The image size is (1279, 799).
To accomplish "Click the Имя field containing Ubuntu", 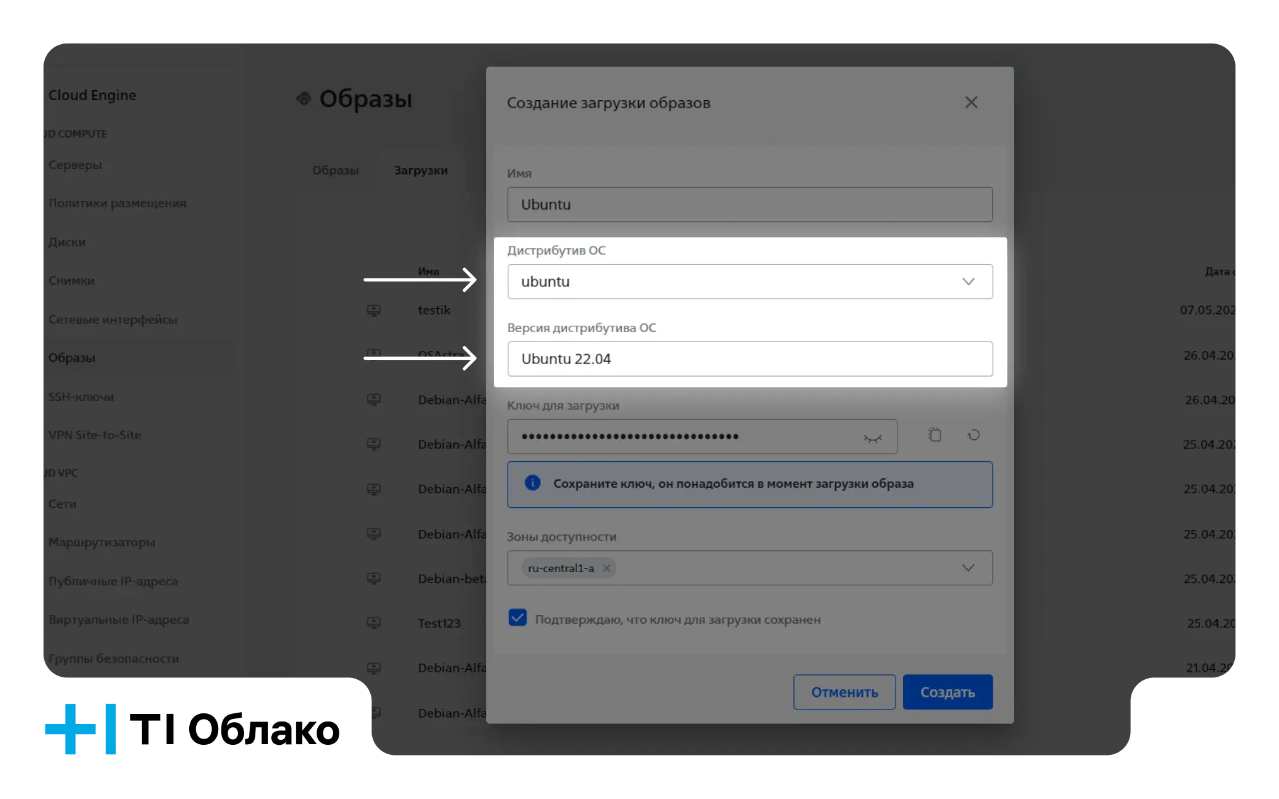I will pyautogui.click(x=750, y=204).
